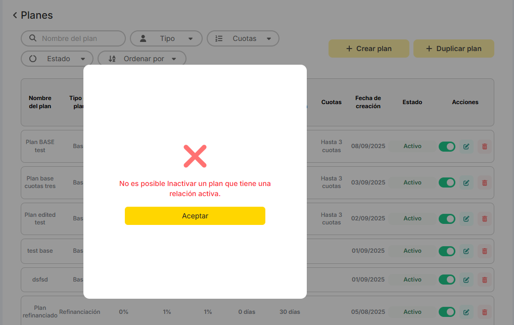The height and width of the screenshot is (325, 514).
Task: Click the Aceptar button in the error dialog
Action: click(195, 216)
